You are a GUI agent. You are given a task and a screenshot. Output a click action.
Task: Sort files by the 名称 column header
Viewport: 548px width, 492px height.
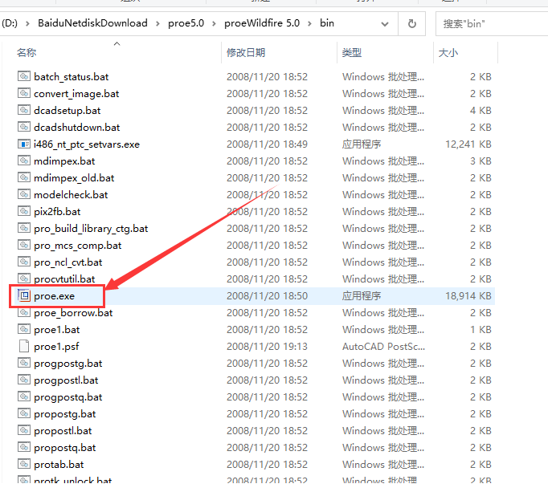point(27,53)
